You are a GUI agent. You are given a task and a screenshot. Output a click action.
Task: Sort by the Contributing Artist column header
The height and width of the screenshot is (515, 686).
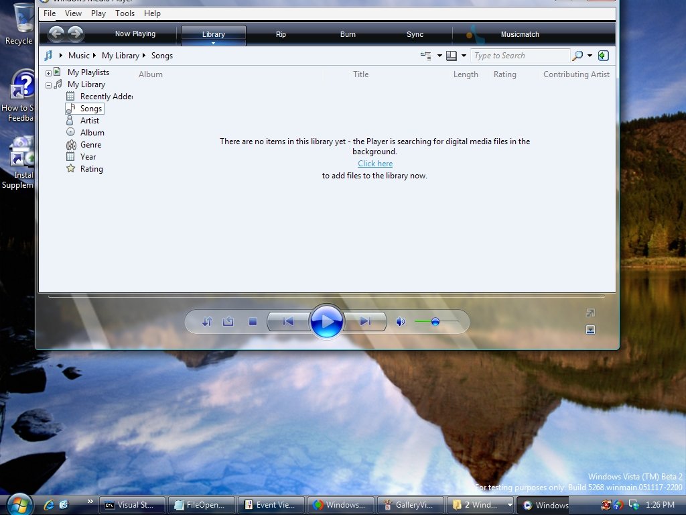click(576, 74)
